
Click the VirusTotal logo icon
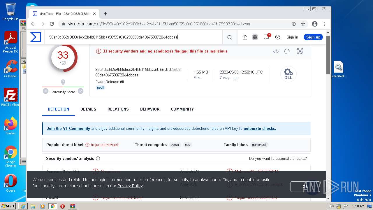click(36, 37)
